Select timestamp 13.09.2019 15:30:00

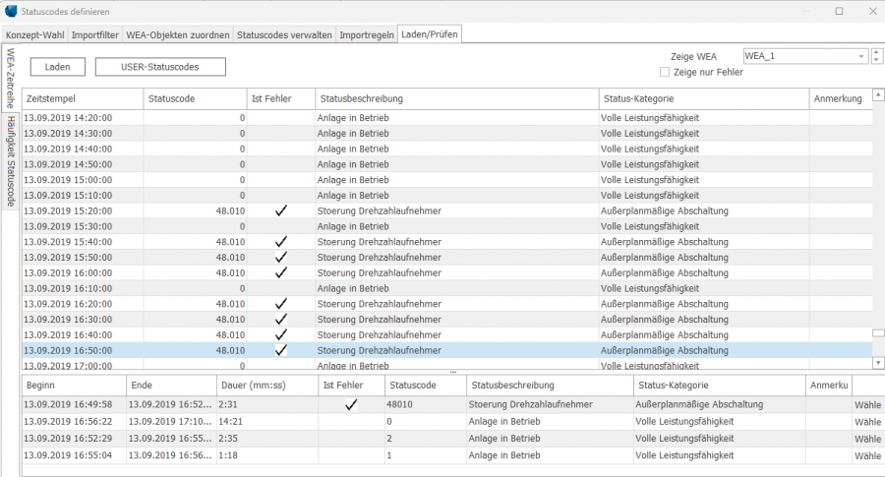click(68, 226)
